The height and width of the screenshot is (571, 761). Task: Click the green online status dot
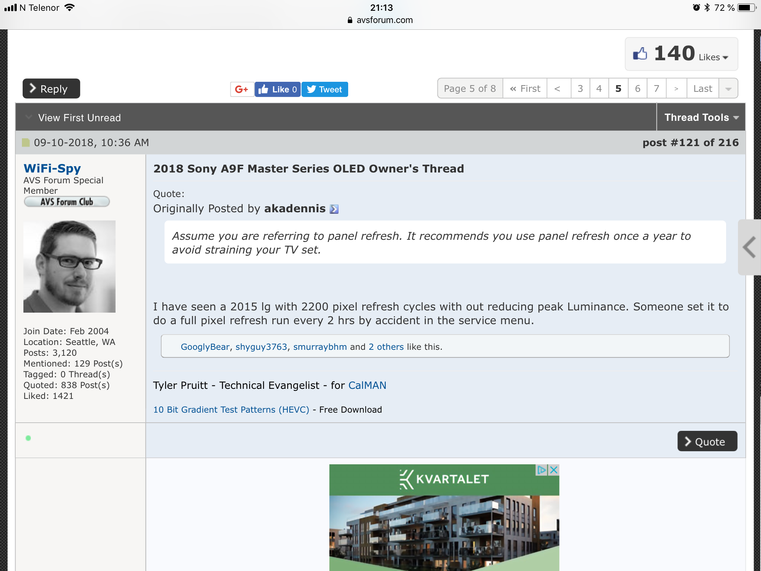click(x=28, y=438)
